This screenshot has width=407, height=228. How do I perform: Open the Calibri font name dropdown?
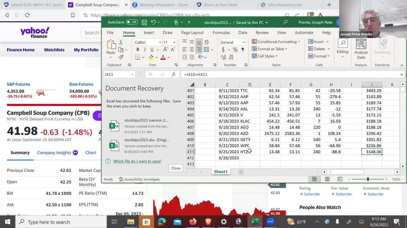(x=160, y=42)
